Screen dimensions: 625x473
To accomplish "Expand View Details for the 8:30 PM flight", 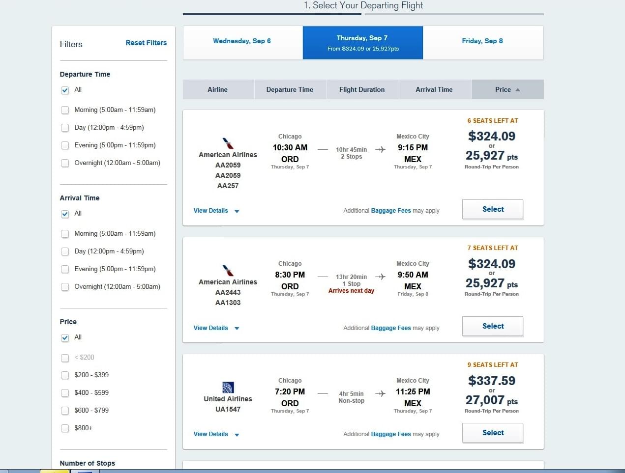I will (x=216, y=328).
